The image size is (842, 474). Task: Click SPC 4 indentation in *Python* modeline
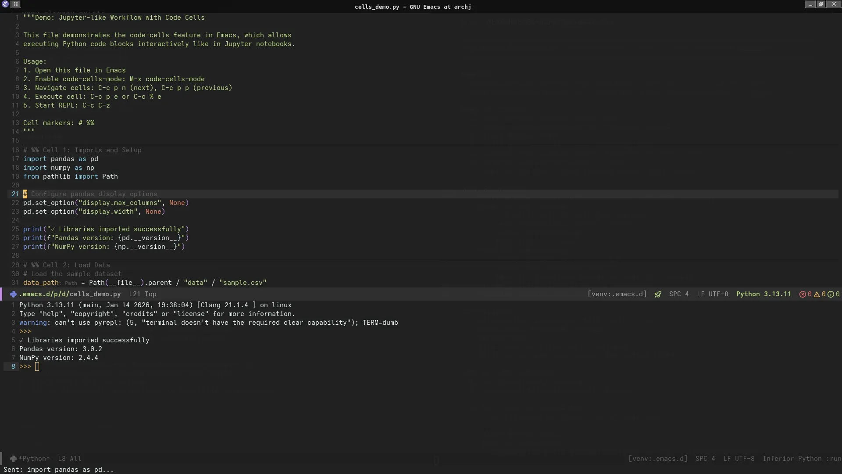tap(705, 459)
